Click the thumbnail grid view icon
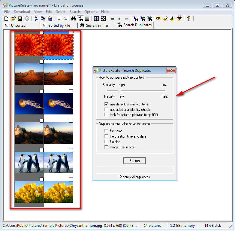 pos(87,19)
